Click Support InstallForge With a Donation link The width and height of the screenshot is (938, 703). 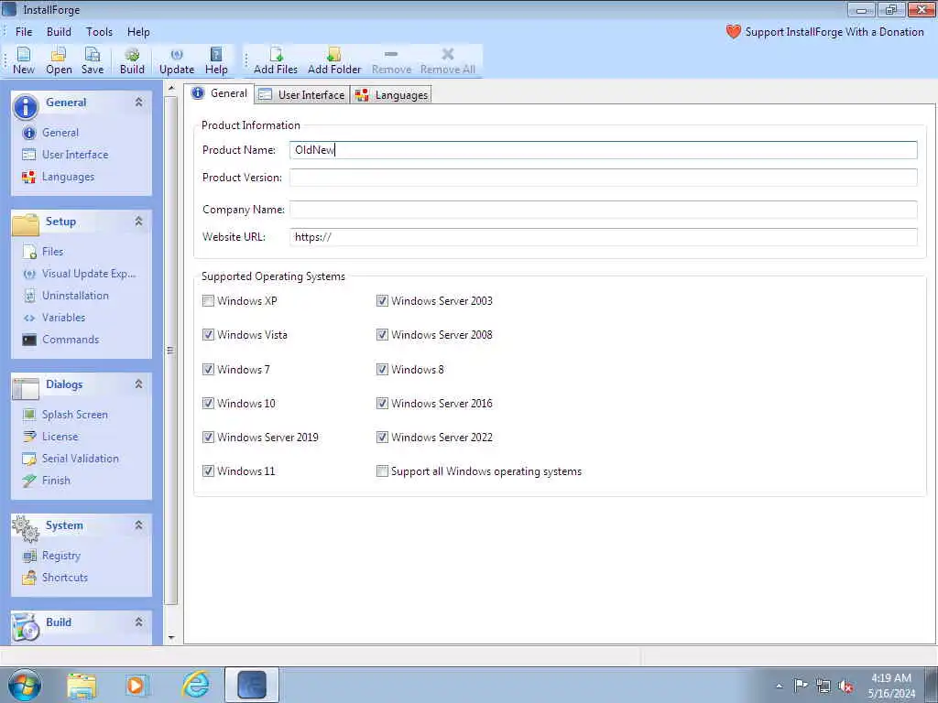tap(834, 32)
